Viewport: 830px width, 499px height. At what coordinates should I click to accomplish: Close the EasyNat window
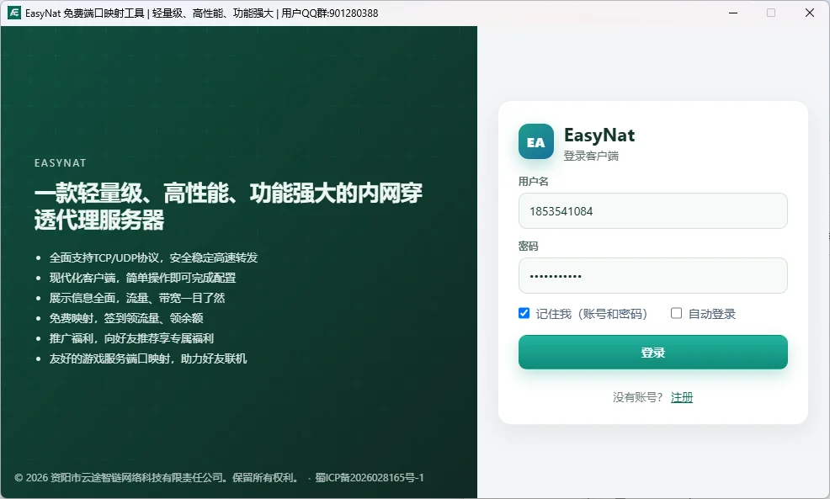[x=809, y=13]
